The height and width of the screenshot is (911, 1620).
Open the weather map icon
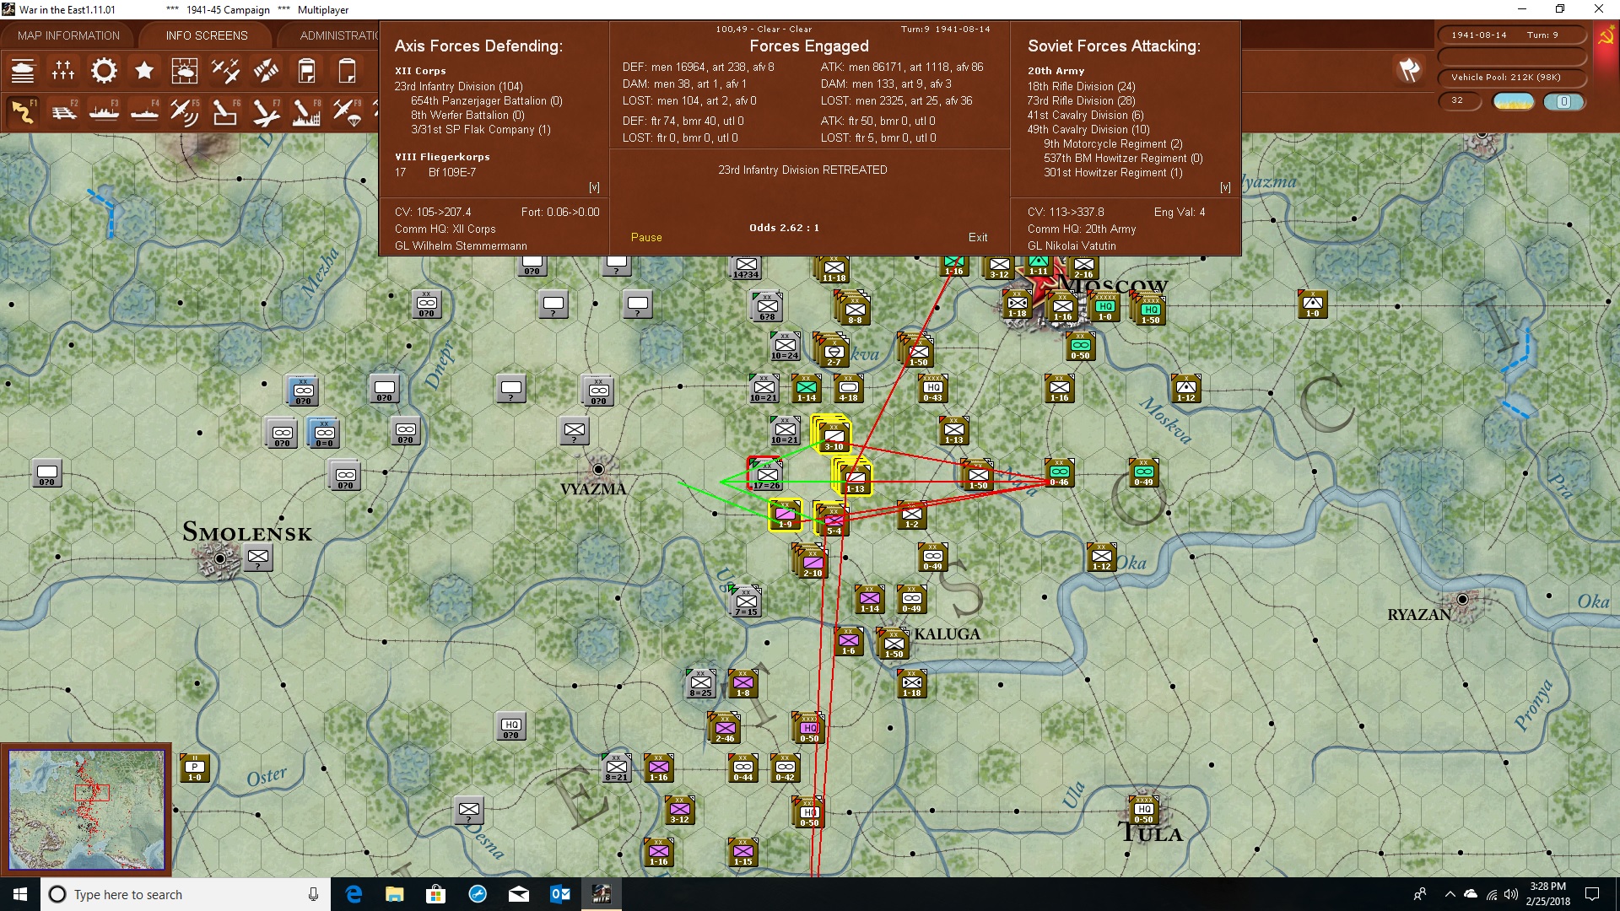click(x=185, y=71)
